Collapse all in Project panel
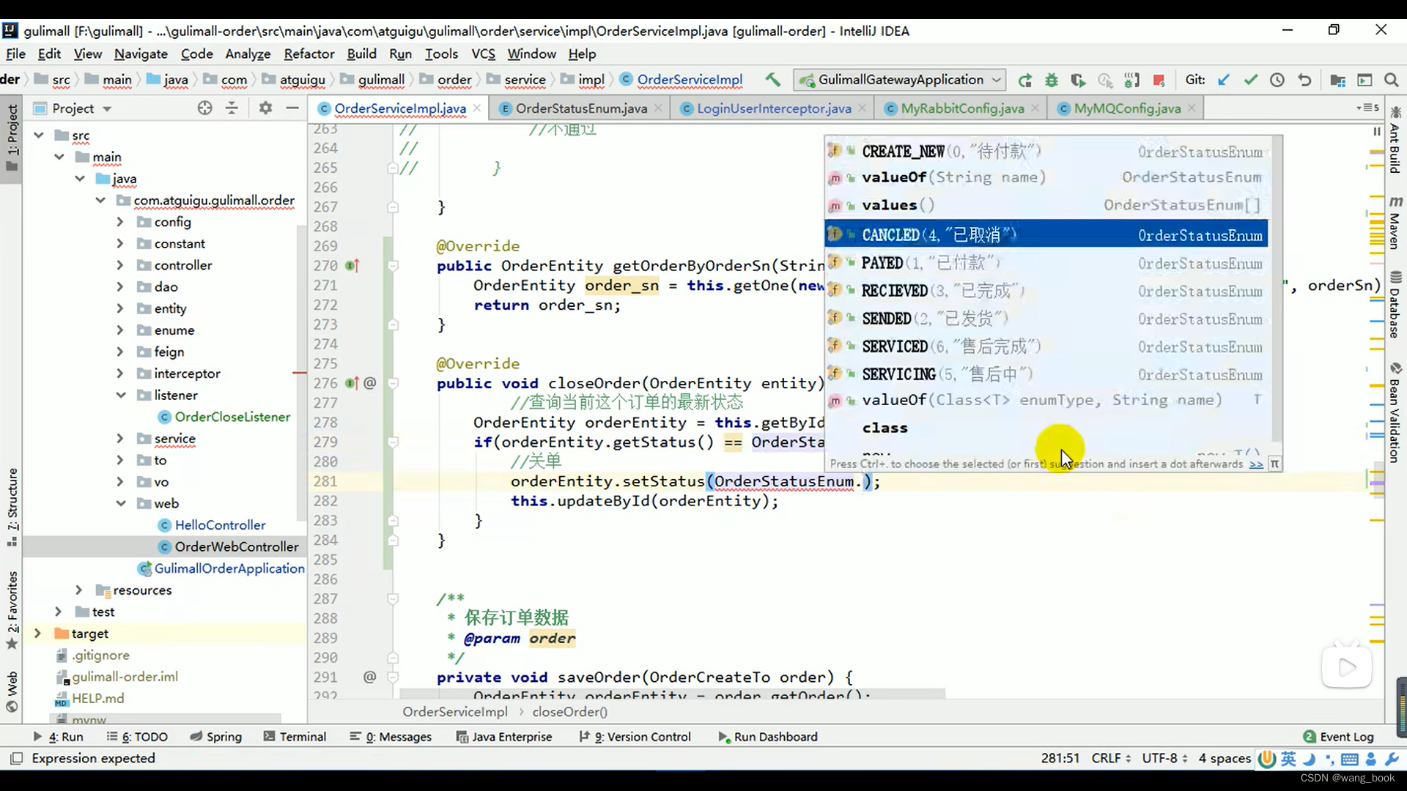 coord(232,108)
